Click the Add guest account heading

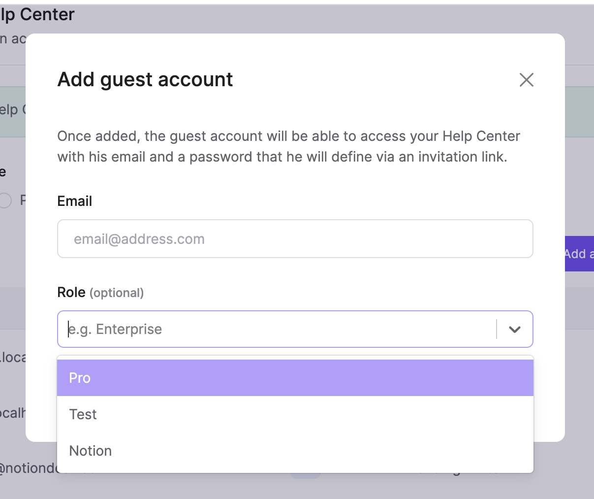(x=145, y=79)
